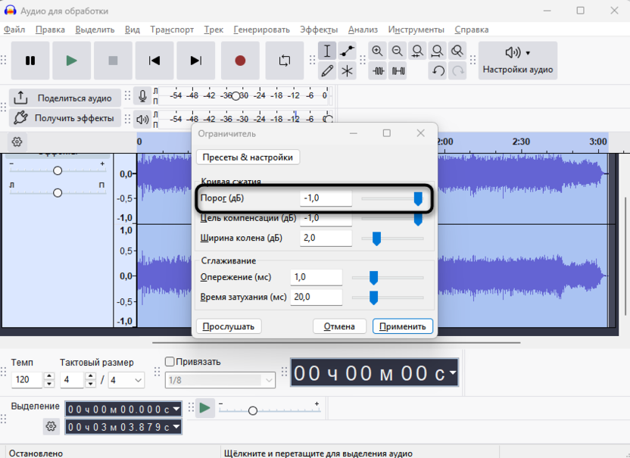Open the 1/8 snap interval dropdown
630x458 pixels.
pyautogui.click(x=218, y=380)
